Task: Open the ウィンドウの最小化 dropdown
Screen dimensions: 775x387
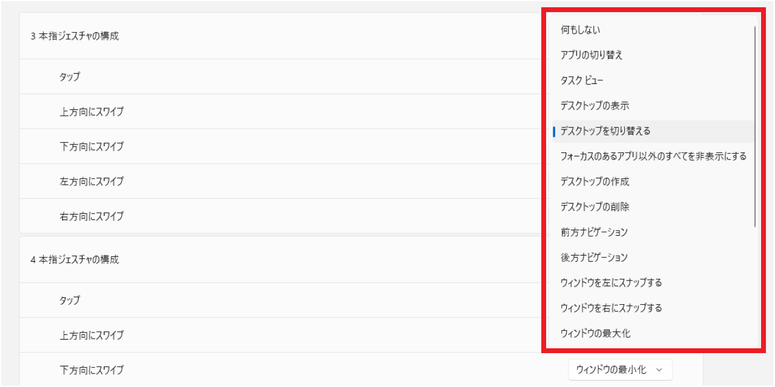Action: point(620,369)
